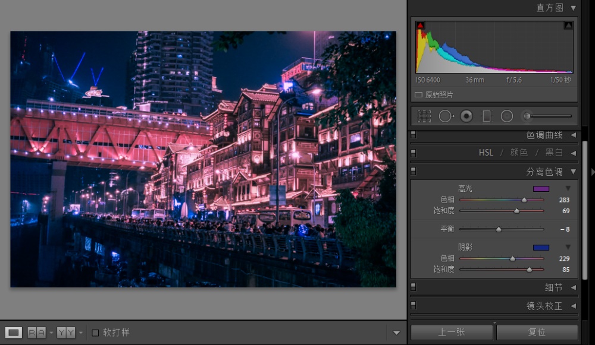
Task: Click the 1/50 秒 shutter speed readout
Action: pyautogui.click(x=560, y=80)
